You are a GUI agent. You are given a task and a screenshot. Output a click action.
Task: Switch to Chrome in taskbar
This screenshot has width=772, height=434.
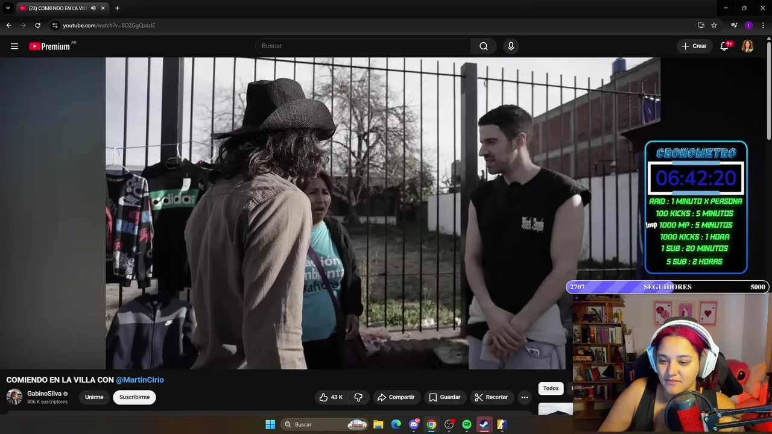[x=431, y=424]
